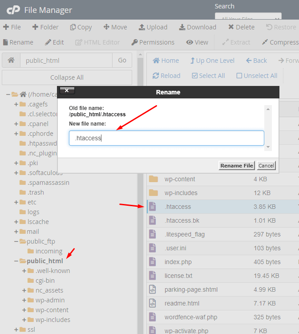Open the Upload tool

tap(153, 27)
